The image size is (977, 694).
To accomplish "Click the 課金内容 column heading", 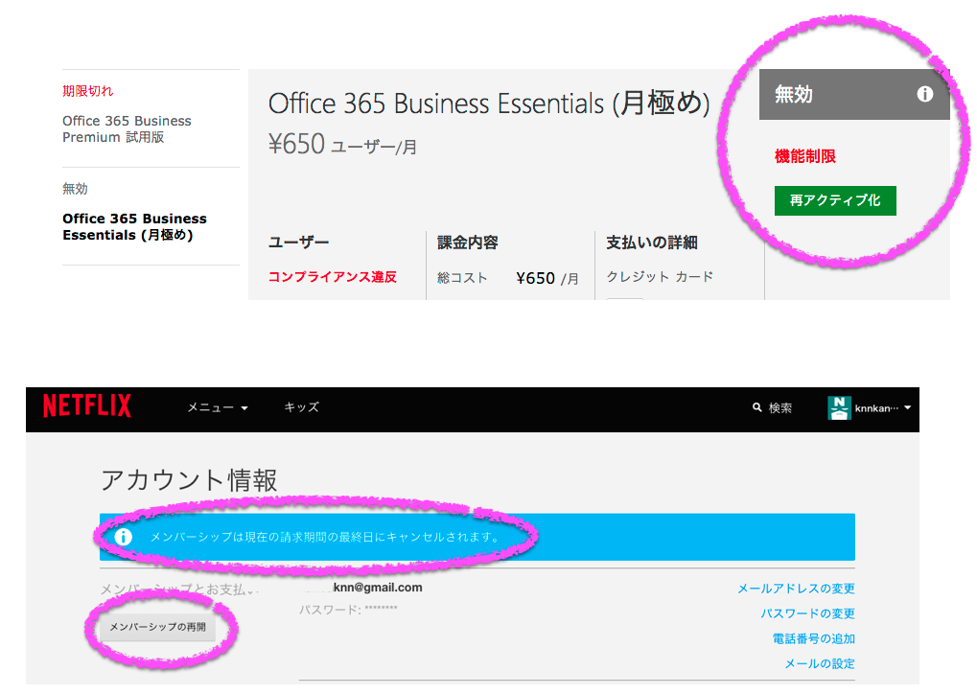I will [x=467, y=243].
